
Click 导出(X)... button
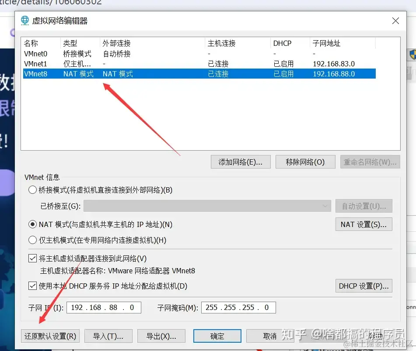161,336
